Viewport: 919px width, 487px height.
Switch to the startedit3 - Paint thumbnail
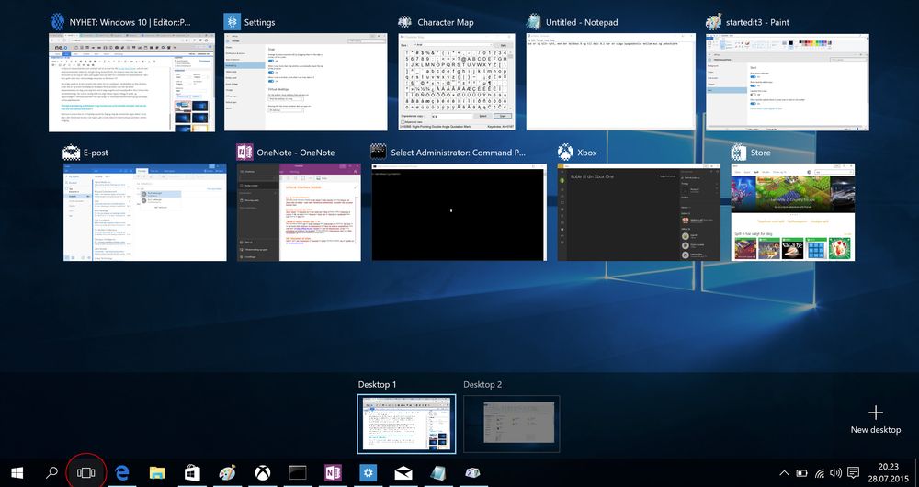tap(788, 83)
